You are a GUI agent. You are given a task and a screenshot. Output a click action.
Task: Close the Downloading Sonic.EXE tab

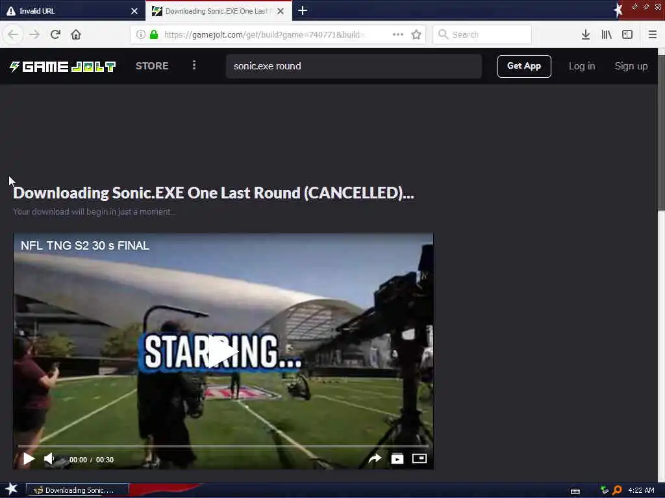coord(281,11)
